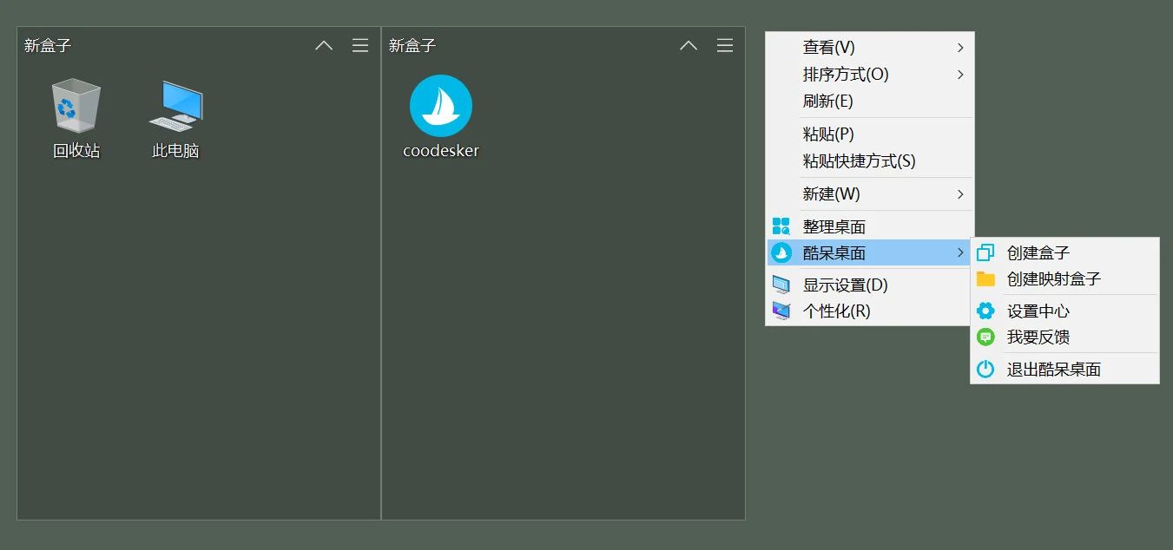This screenshot has width=1173, height=550.
Task: Collapse the left 新盒子 box
Action: pos(324,45)
